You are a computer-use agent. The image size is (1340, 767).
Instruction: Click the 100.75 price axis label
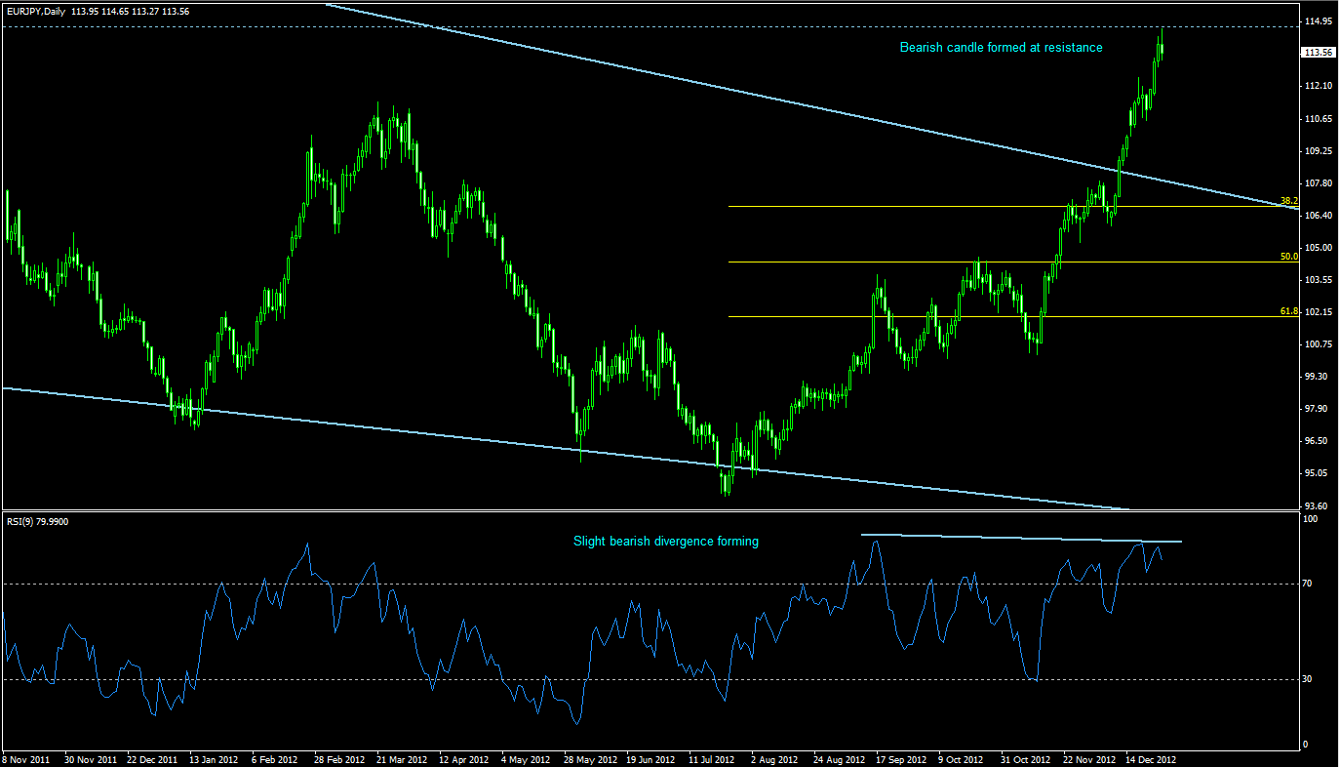tap(1319, 344)
